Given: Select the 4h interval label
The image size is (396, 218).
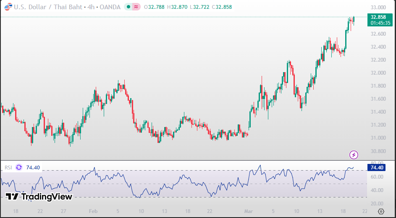Looking at the screenshot, I should click(x=91, y=7).
